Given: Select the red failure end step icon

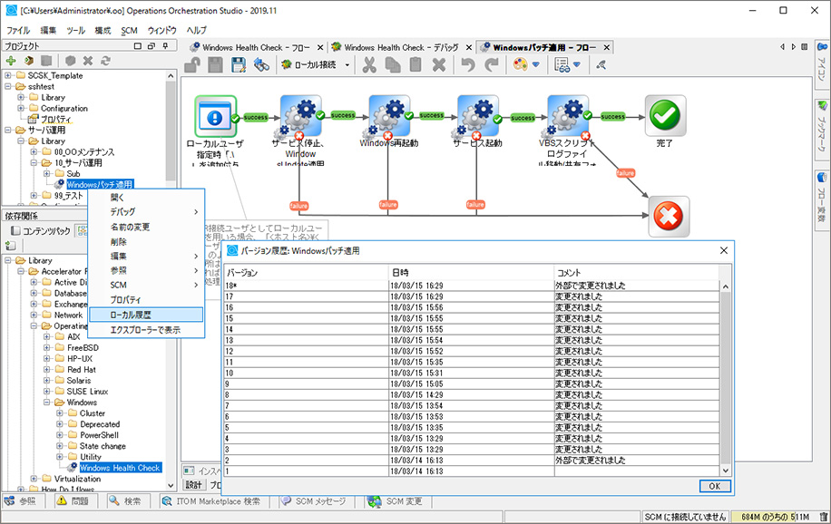Looking at the screenshot, I should coord(669,217).
